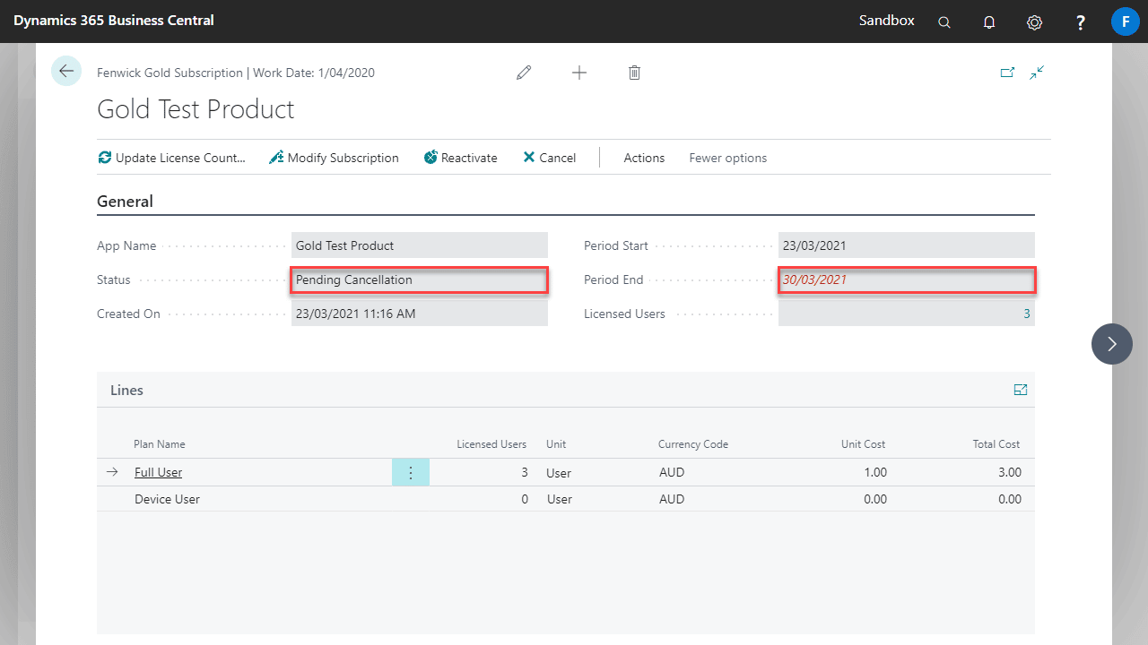Open notifications bell icon

[x=989, y=22]
